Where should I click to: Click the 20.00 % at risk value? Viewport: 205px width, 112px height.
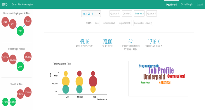pyautogui.click(x=107, y=42)
